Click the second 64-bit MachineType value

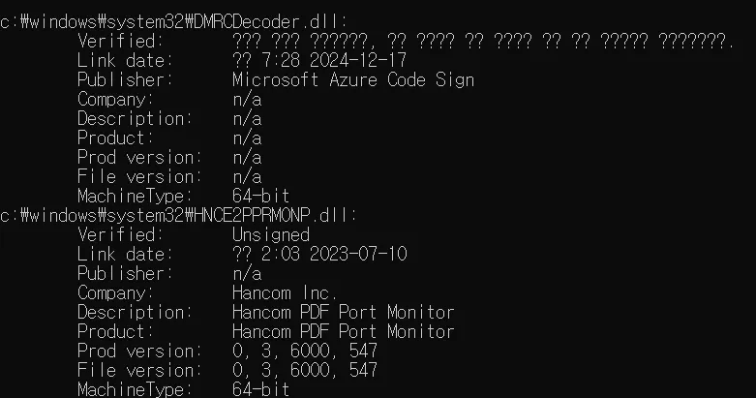point(260,389)
